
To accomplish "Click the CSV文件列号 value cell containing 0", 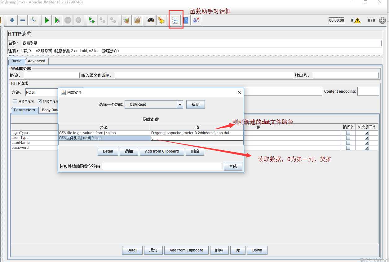I will (197, 138).
